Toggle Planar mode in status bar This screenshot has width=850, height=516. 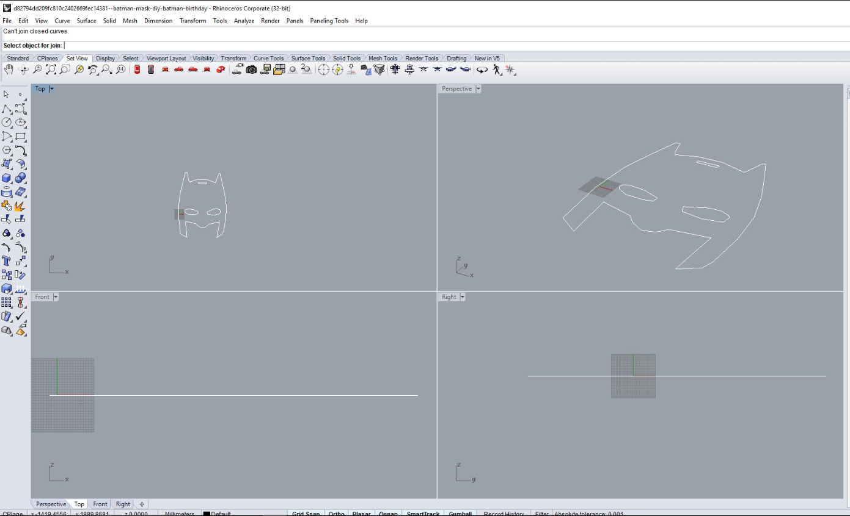pyautogui.click(x=362, y=513)
